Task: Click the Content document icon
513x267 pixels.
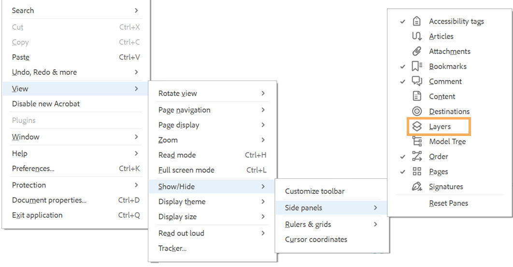Action: (x=417, y=96)
